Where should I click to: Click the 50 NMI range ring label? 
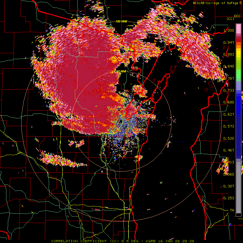click(121, 72)
